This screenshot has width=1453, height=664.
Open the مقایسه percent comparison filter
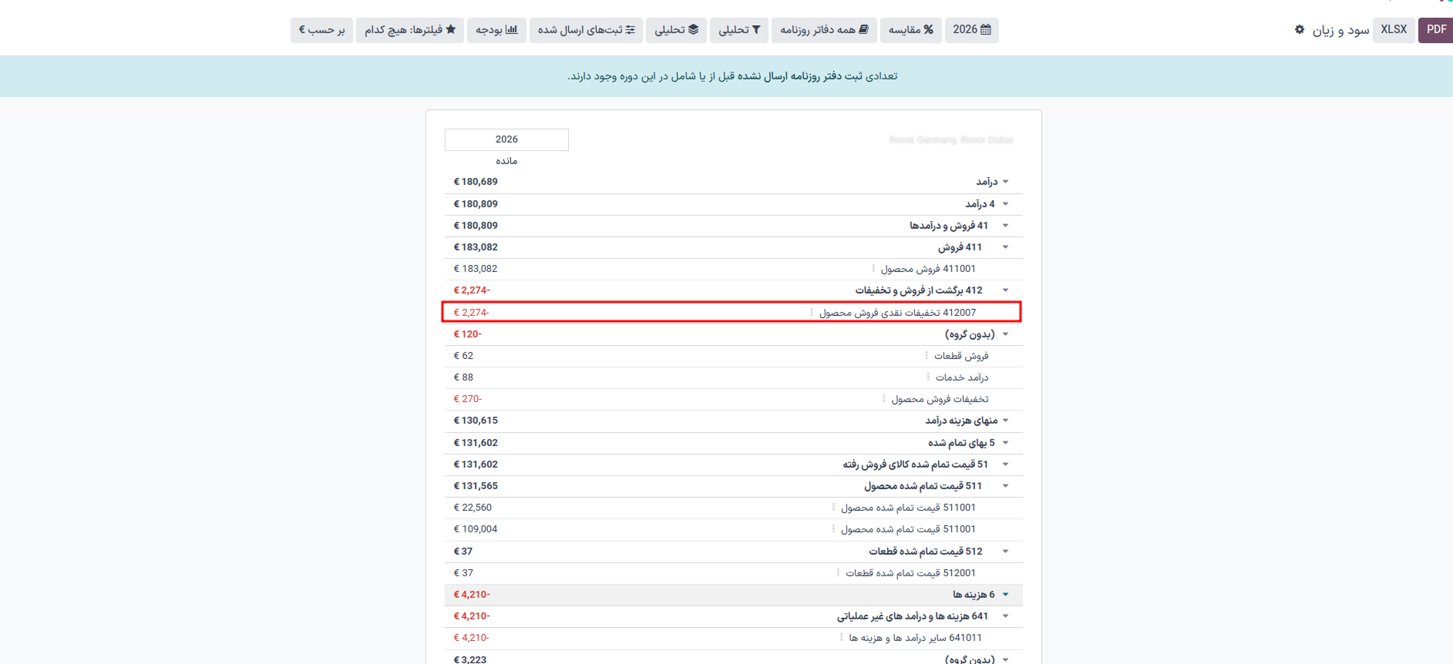[910, 30]
